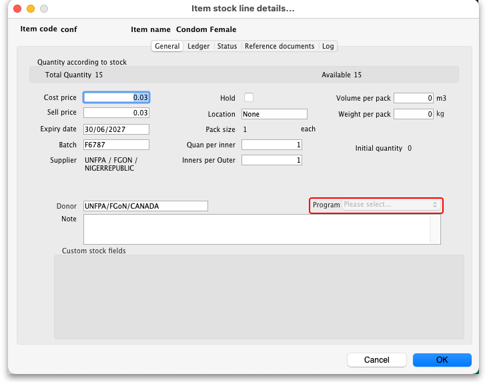Select the General tab
The height and width of the screenshot is (382, 487).
(x=167, y=46)
